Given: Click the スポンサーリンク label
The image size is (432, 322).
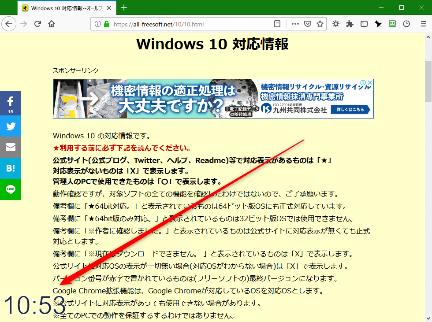Looking at the screenshot, I should [76, 70].
